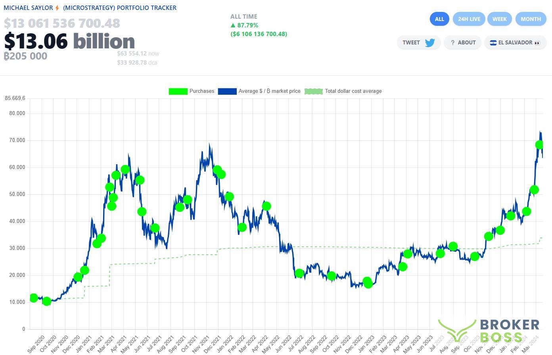This screenshot has width=552, height=355.
Task: Click the Sep 2020 x-axis label
Action: [x=36, y=344]
